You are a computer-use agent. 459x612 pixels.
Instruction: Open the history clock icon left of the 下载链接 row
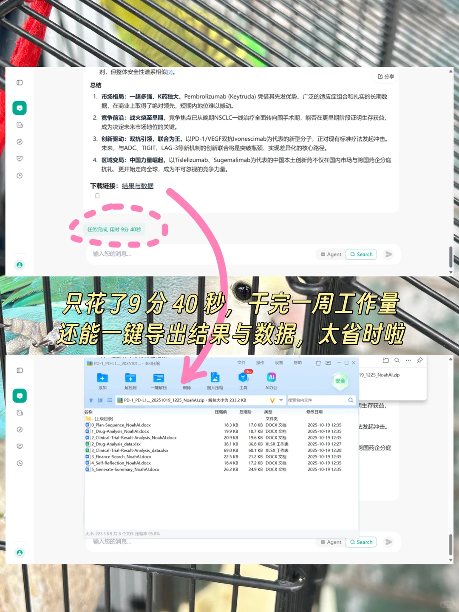point(20,176)
